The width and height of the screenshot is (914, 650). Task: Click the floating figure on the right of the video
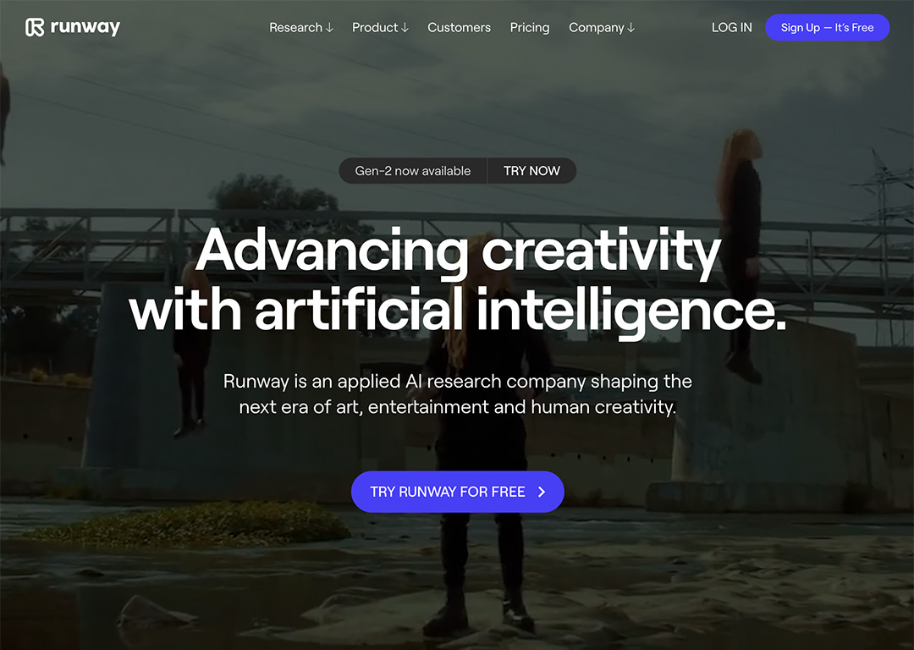click(739, 256)
